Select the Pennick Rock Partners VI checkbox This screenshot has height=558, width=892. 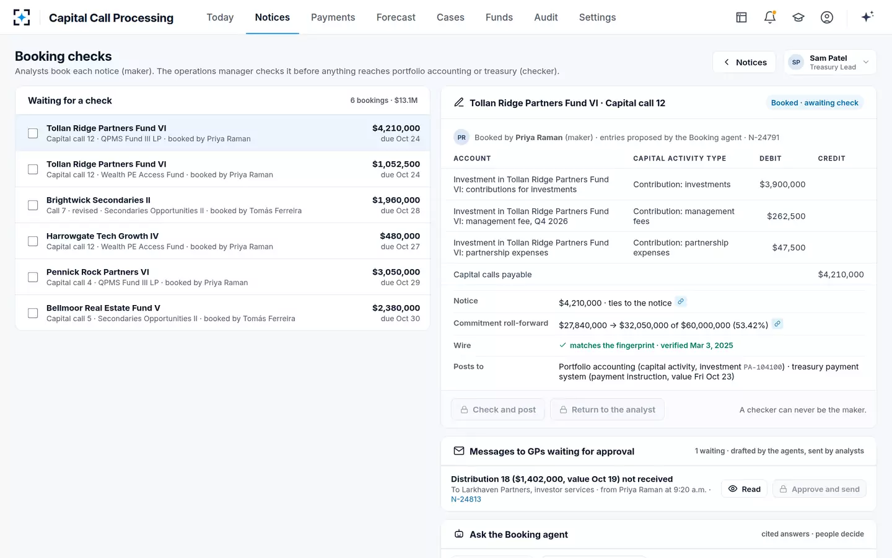click(33, 277)
